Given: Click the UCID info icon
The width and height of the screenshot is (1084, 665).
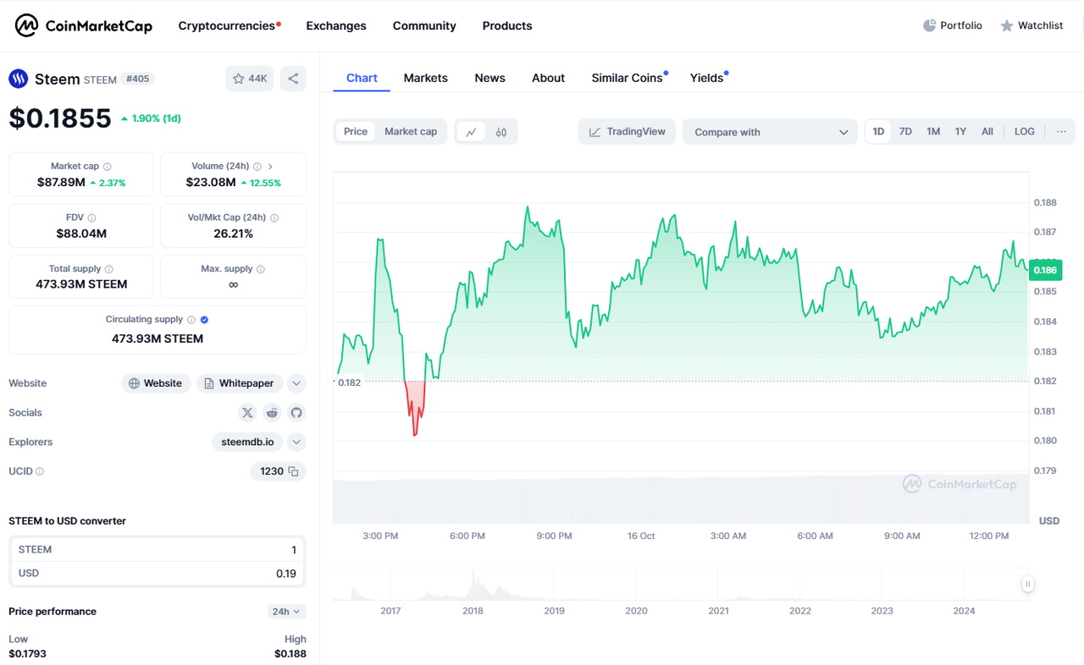Looking at the screenshot, I should 40,471.
